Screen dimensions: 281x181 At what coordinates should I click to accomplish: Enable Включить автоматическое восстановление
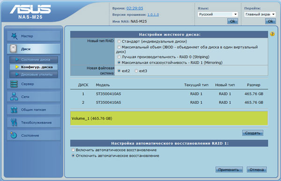click(x=73, y=150)
